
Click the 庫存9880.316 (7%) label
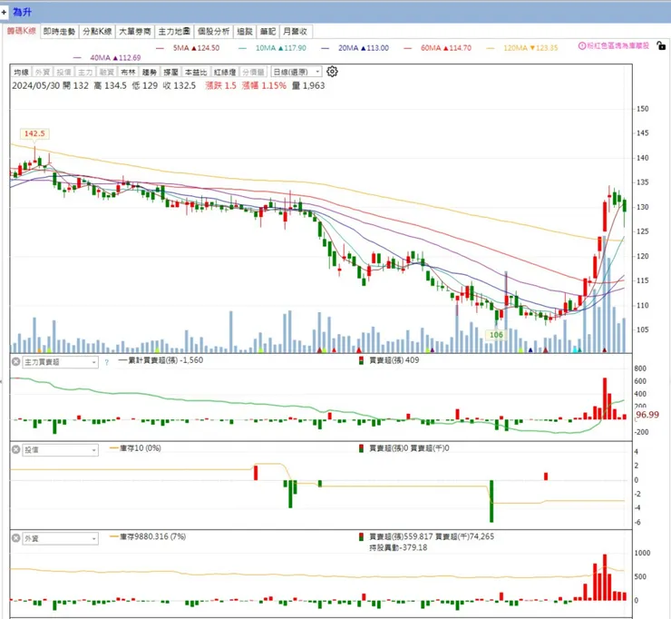[152, 536]
